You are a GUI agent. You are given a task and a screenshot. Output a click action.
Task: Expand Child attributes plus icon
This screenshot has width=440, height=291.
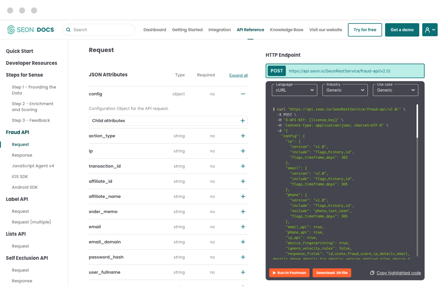tap(243, 121)
